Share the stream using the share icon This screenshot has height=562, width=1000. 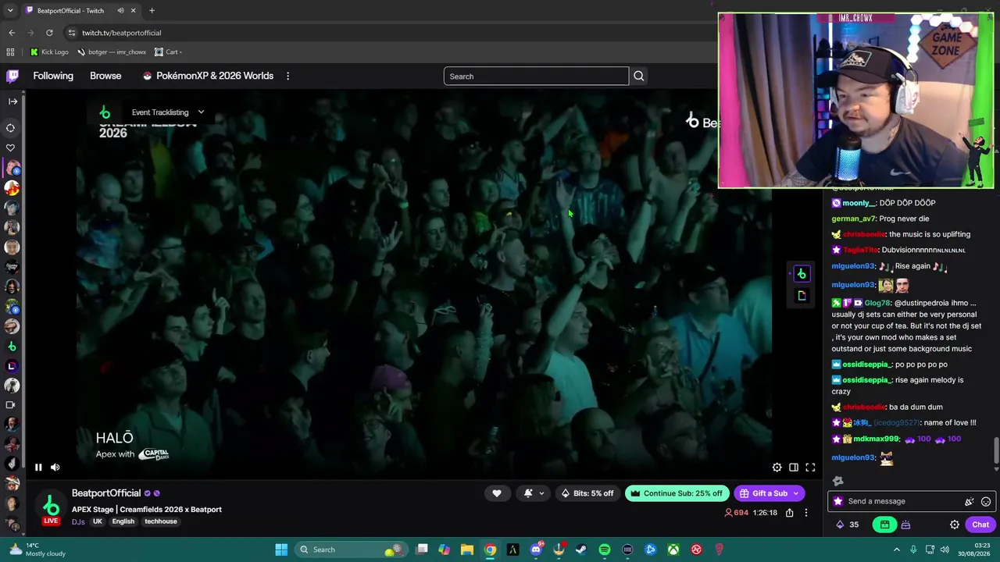pyautogui.click(x=790, y=513)
